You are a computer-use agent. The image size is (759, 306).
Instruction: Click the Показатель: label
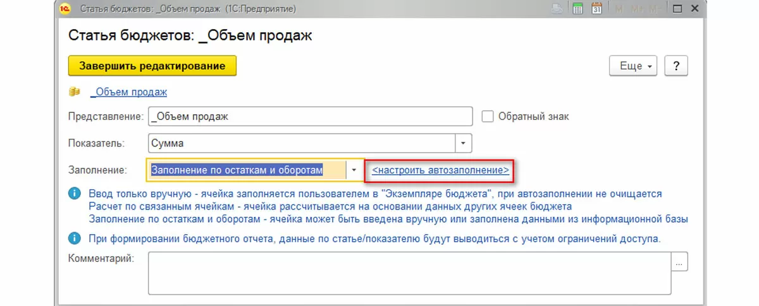[96, 143]
